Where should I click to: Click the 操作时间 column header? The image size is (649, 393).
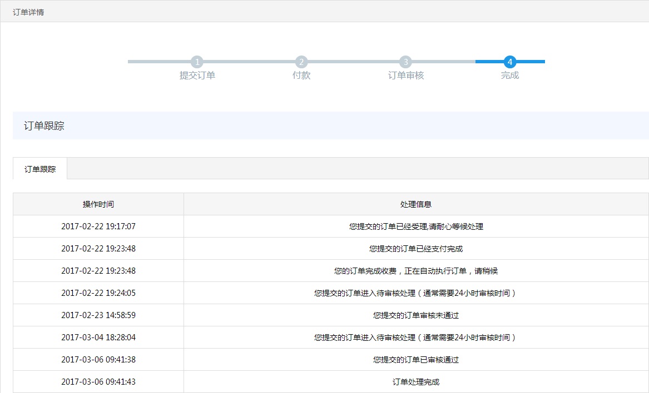[98, 204]
